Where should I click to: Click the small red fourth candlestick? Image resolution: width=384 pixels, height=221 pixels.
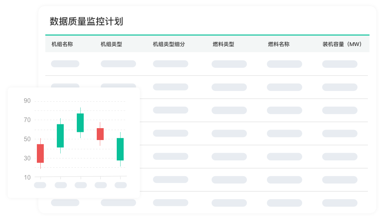pyautogui.click(x=100, y=134)
